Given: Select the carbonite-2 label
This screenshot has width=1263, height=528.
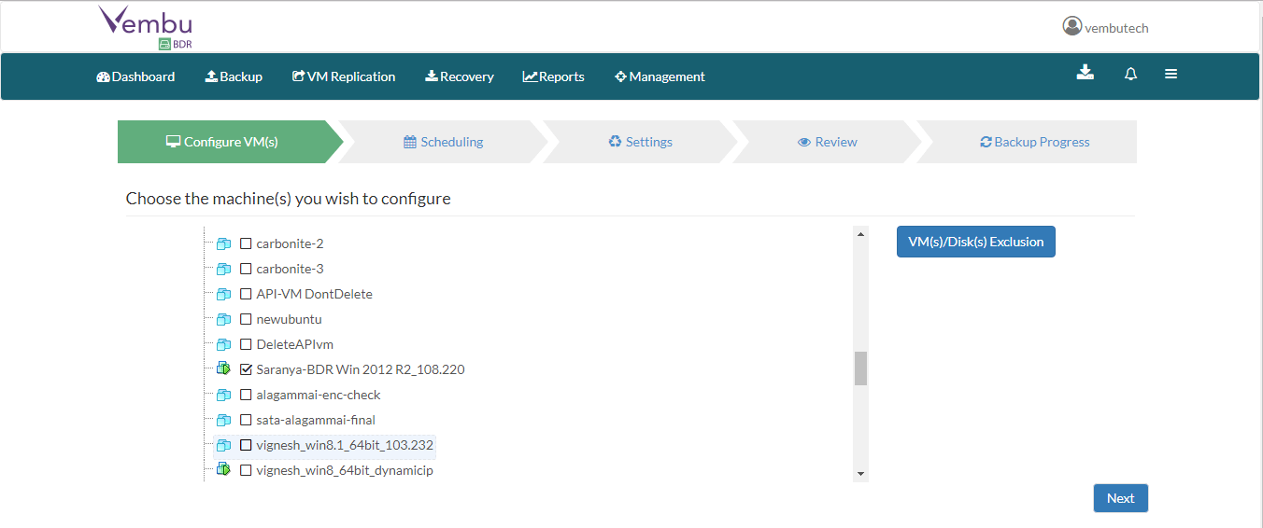Looking at the screenshot, I should coord(290,243).
